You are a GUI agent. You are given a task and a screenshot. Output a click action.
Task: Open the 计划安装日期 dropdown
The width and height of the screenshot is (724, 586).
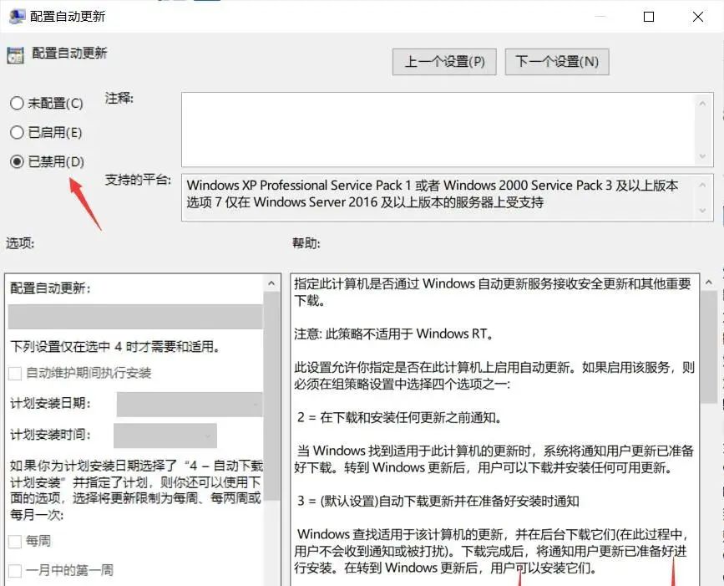pos(190,405)
